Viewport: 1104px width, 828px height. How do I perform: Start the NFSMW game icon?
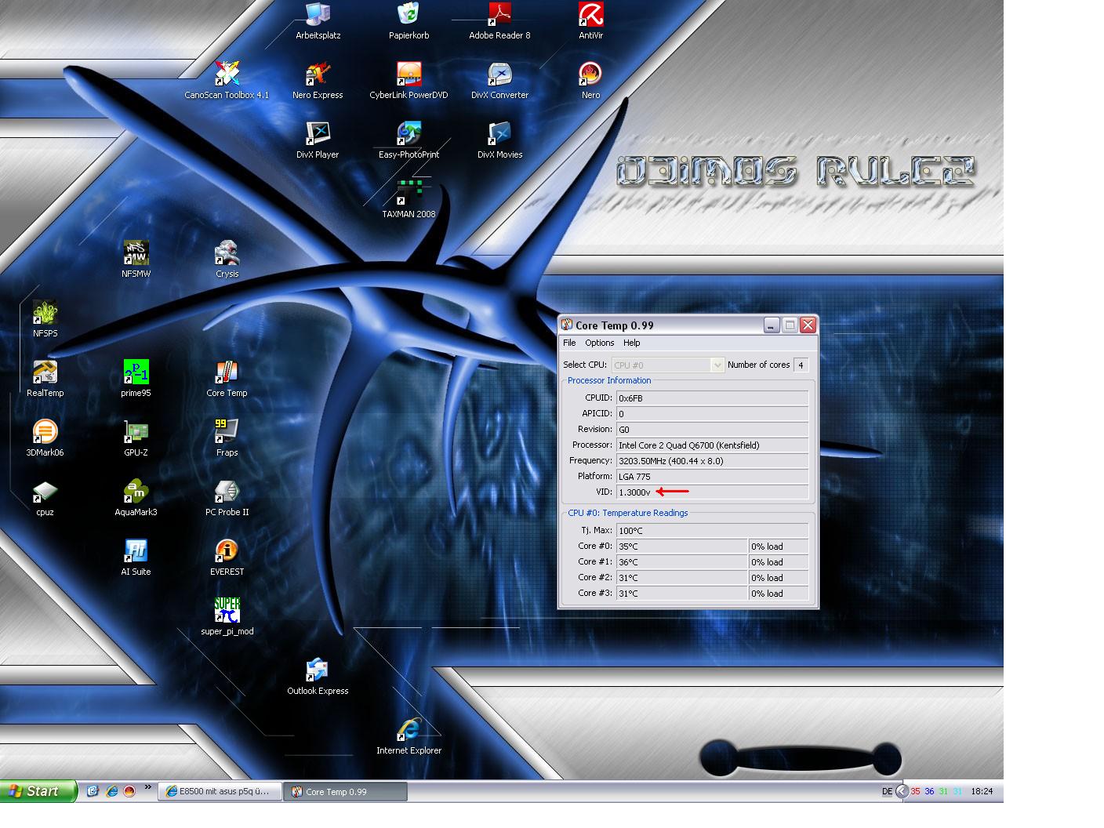pos(136,260)
